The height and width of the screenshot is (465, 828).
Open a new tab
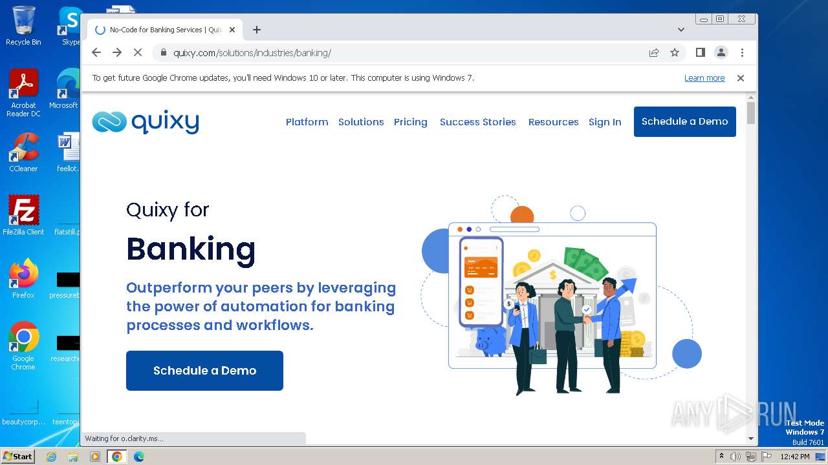257,30
